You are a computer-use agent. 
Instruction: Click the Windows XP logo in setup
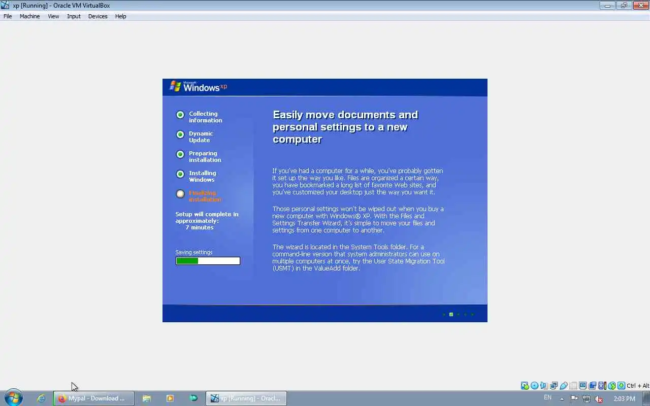[198, 87]
